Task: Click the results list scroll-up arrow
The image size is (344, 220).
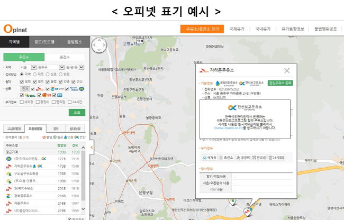Action: coord(83,148)
